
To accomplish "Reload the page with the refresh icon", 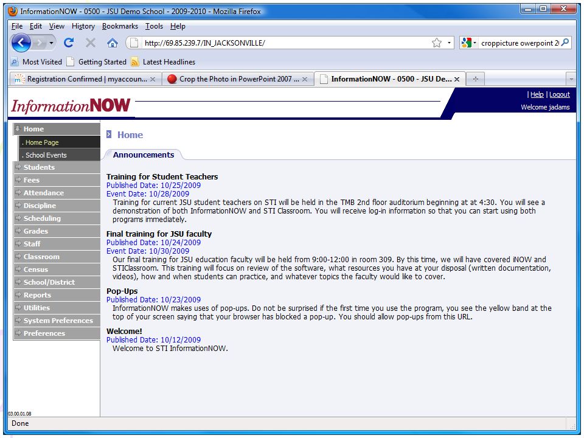I will coord(69,43).
